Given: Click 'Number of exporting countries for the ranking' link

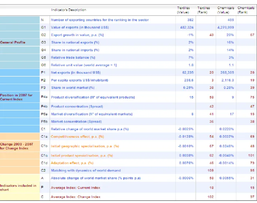Looking at the screenshot, I should pyautogui.click(x=100, y=20).
